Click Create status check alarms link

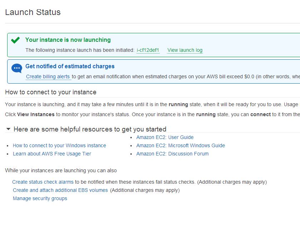tap(43, 182)
